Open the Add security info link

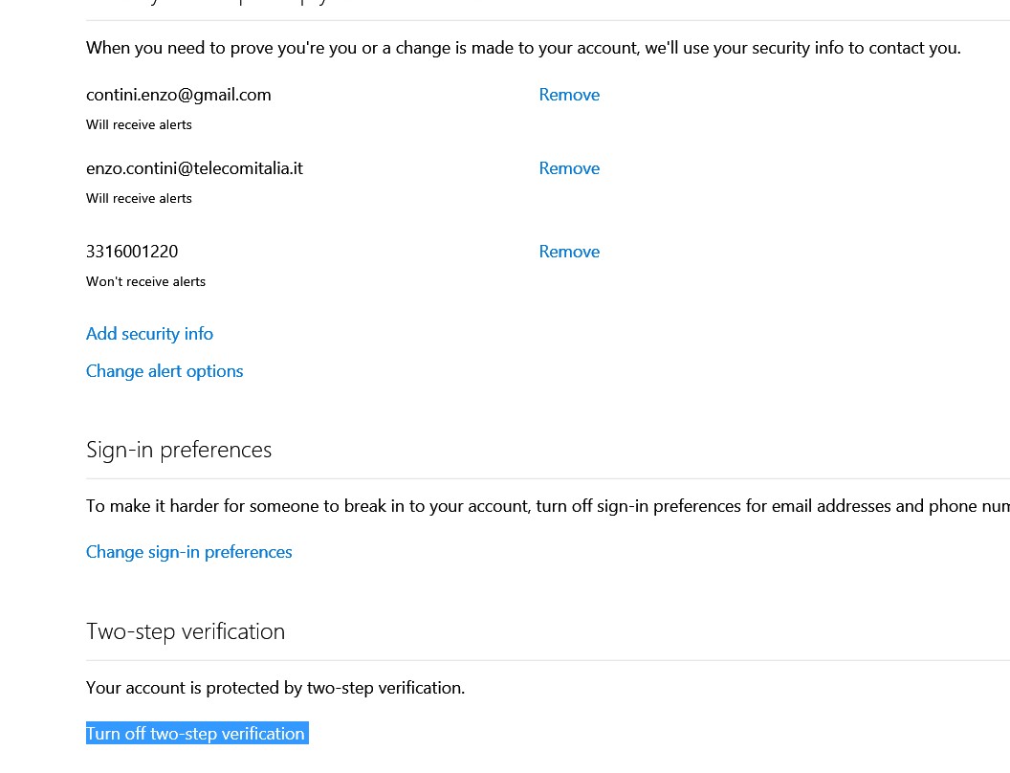(149, 334)
